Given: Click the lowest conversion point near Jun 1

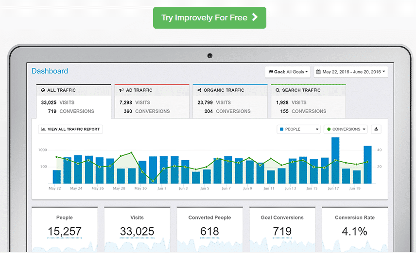Looking at the screenshot, I should tap(153, 181).
